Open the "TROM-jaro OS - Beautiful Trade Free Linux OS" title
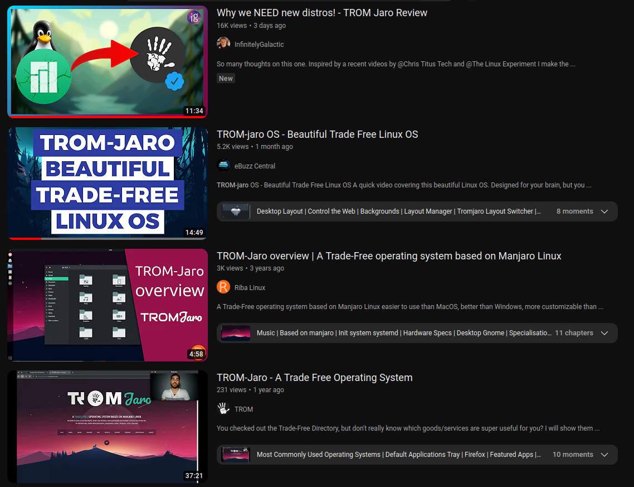The image size is (634, 487). (x=318, y=134)
